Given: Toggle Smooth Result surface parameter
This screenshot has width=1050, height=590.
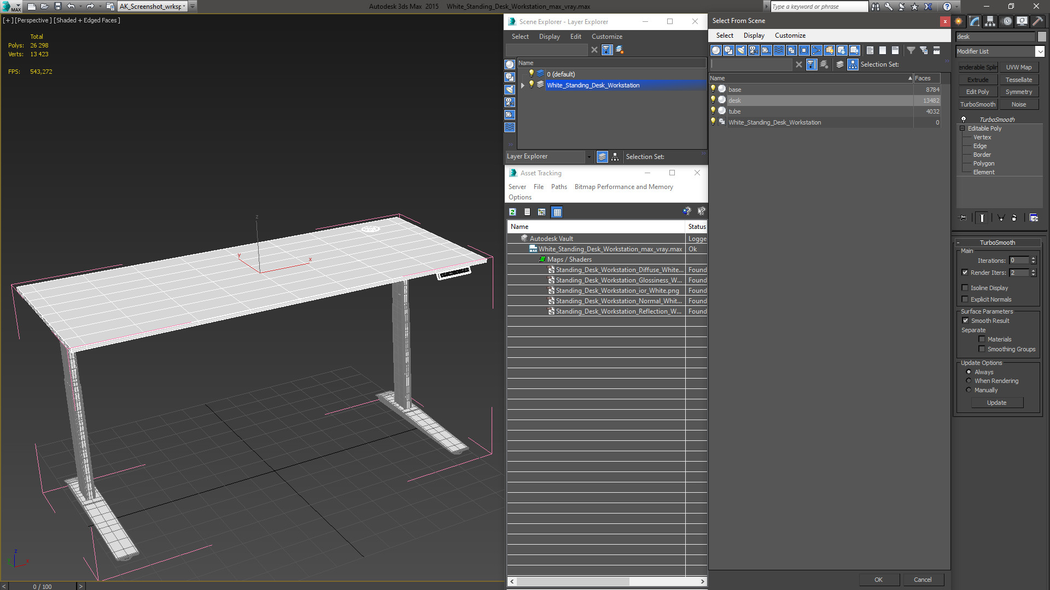Looking at the screenshot, I should [x=965, y=321].
